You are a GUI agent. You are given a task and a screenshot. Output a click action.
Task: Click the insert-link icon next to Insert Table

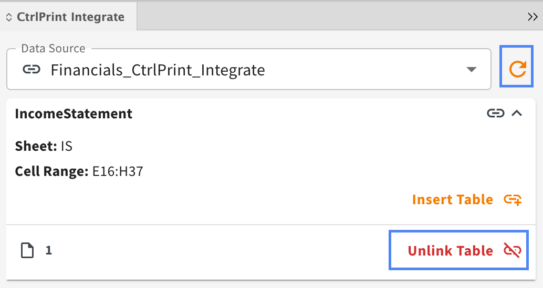coord(513,200)
